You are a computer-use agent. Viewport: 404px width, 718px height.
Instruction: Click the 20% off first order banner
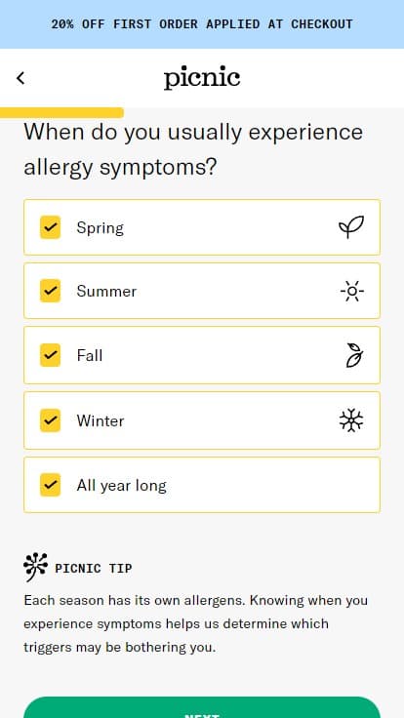[x=202, y=24]
